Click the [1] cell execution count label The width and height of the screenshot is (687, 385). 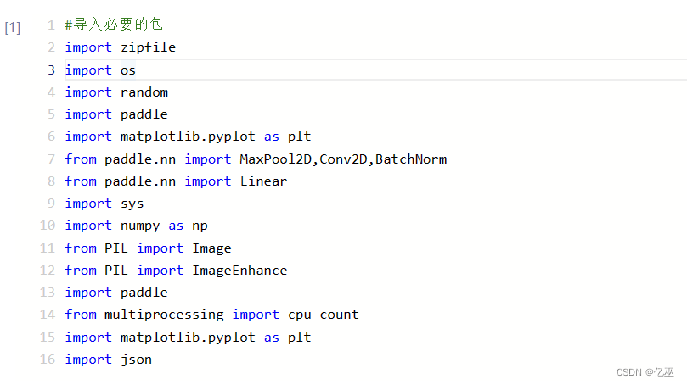pyautogui.click(x=13, y=27)
